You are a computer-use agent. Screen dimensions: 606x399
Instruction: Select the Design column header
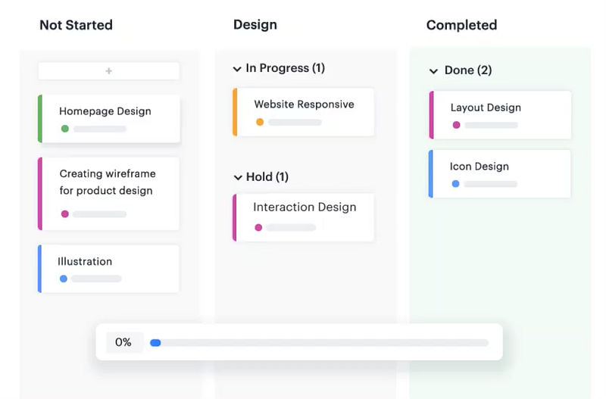pyautogui.click(x=255, y=25)
